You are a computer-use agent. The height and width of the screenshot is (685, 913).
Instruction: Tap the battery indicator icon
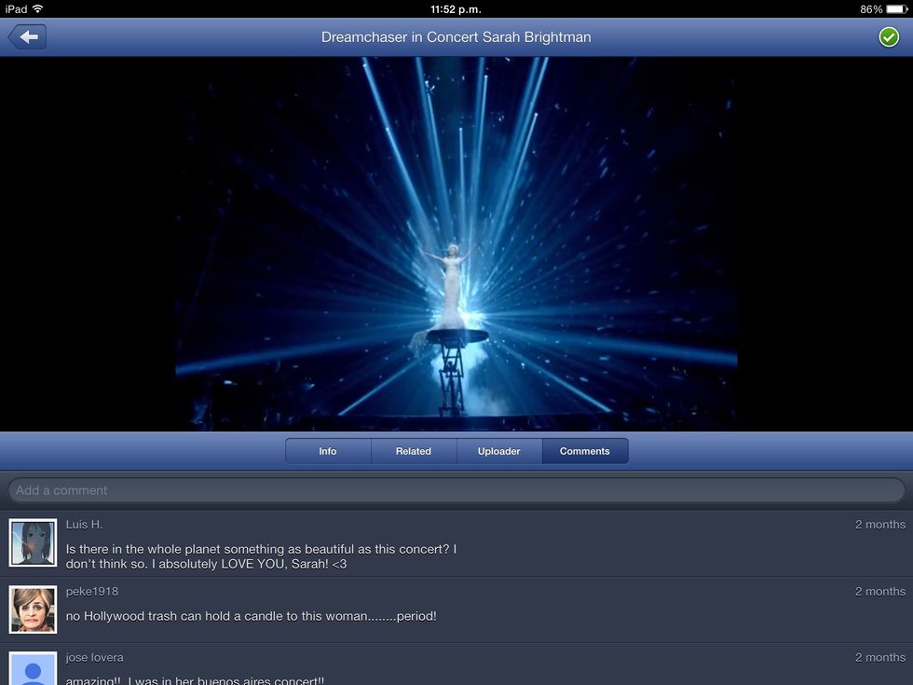pos(896,8)
